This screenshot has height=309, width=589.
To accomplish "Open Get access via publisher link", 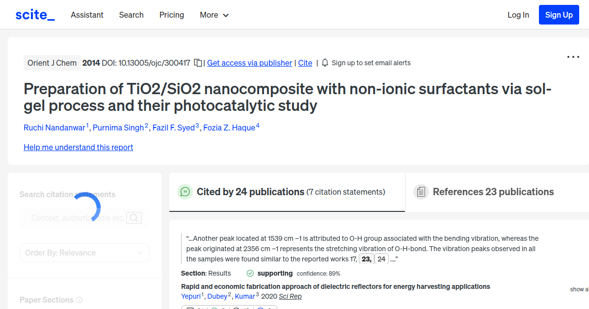I will click(x=249, y=63).
